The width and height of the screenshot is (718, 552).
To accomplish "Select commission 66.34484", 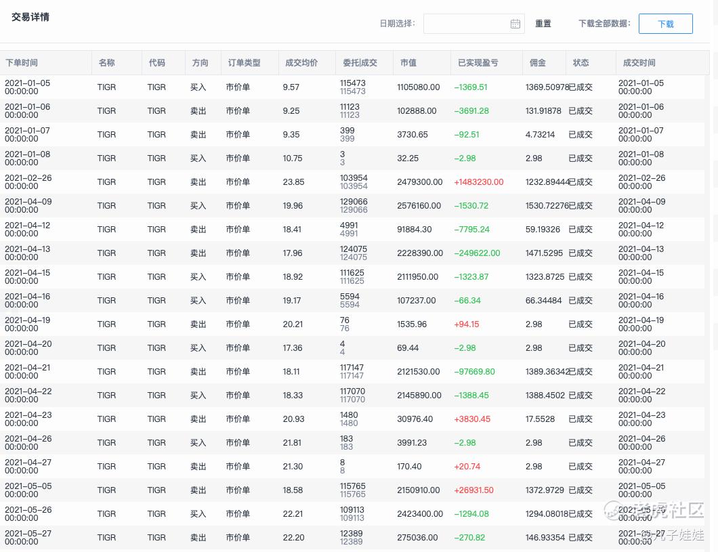I will click(543, 301).
